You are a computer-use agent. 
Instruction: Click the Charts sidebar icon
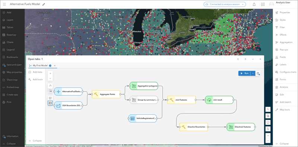tap(4, 42)
